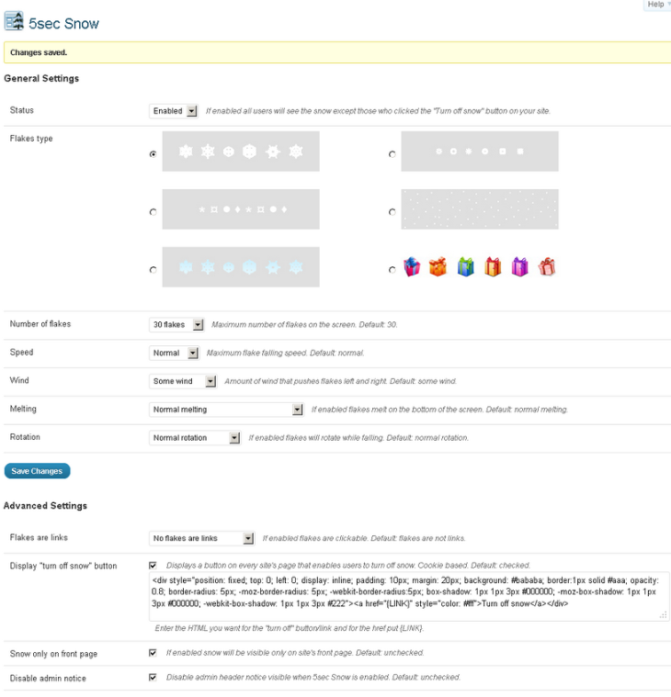Click the red striped gift box icon
Image resolution: width=671 pixels, height=697 pixels.
coord(547,266)
